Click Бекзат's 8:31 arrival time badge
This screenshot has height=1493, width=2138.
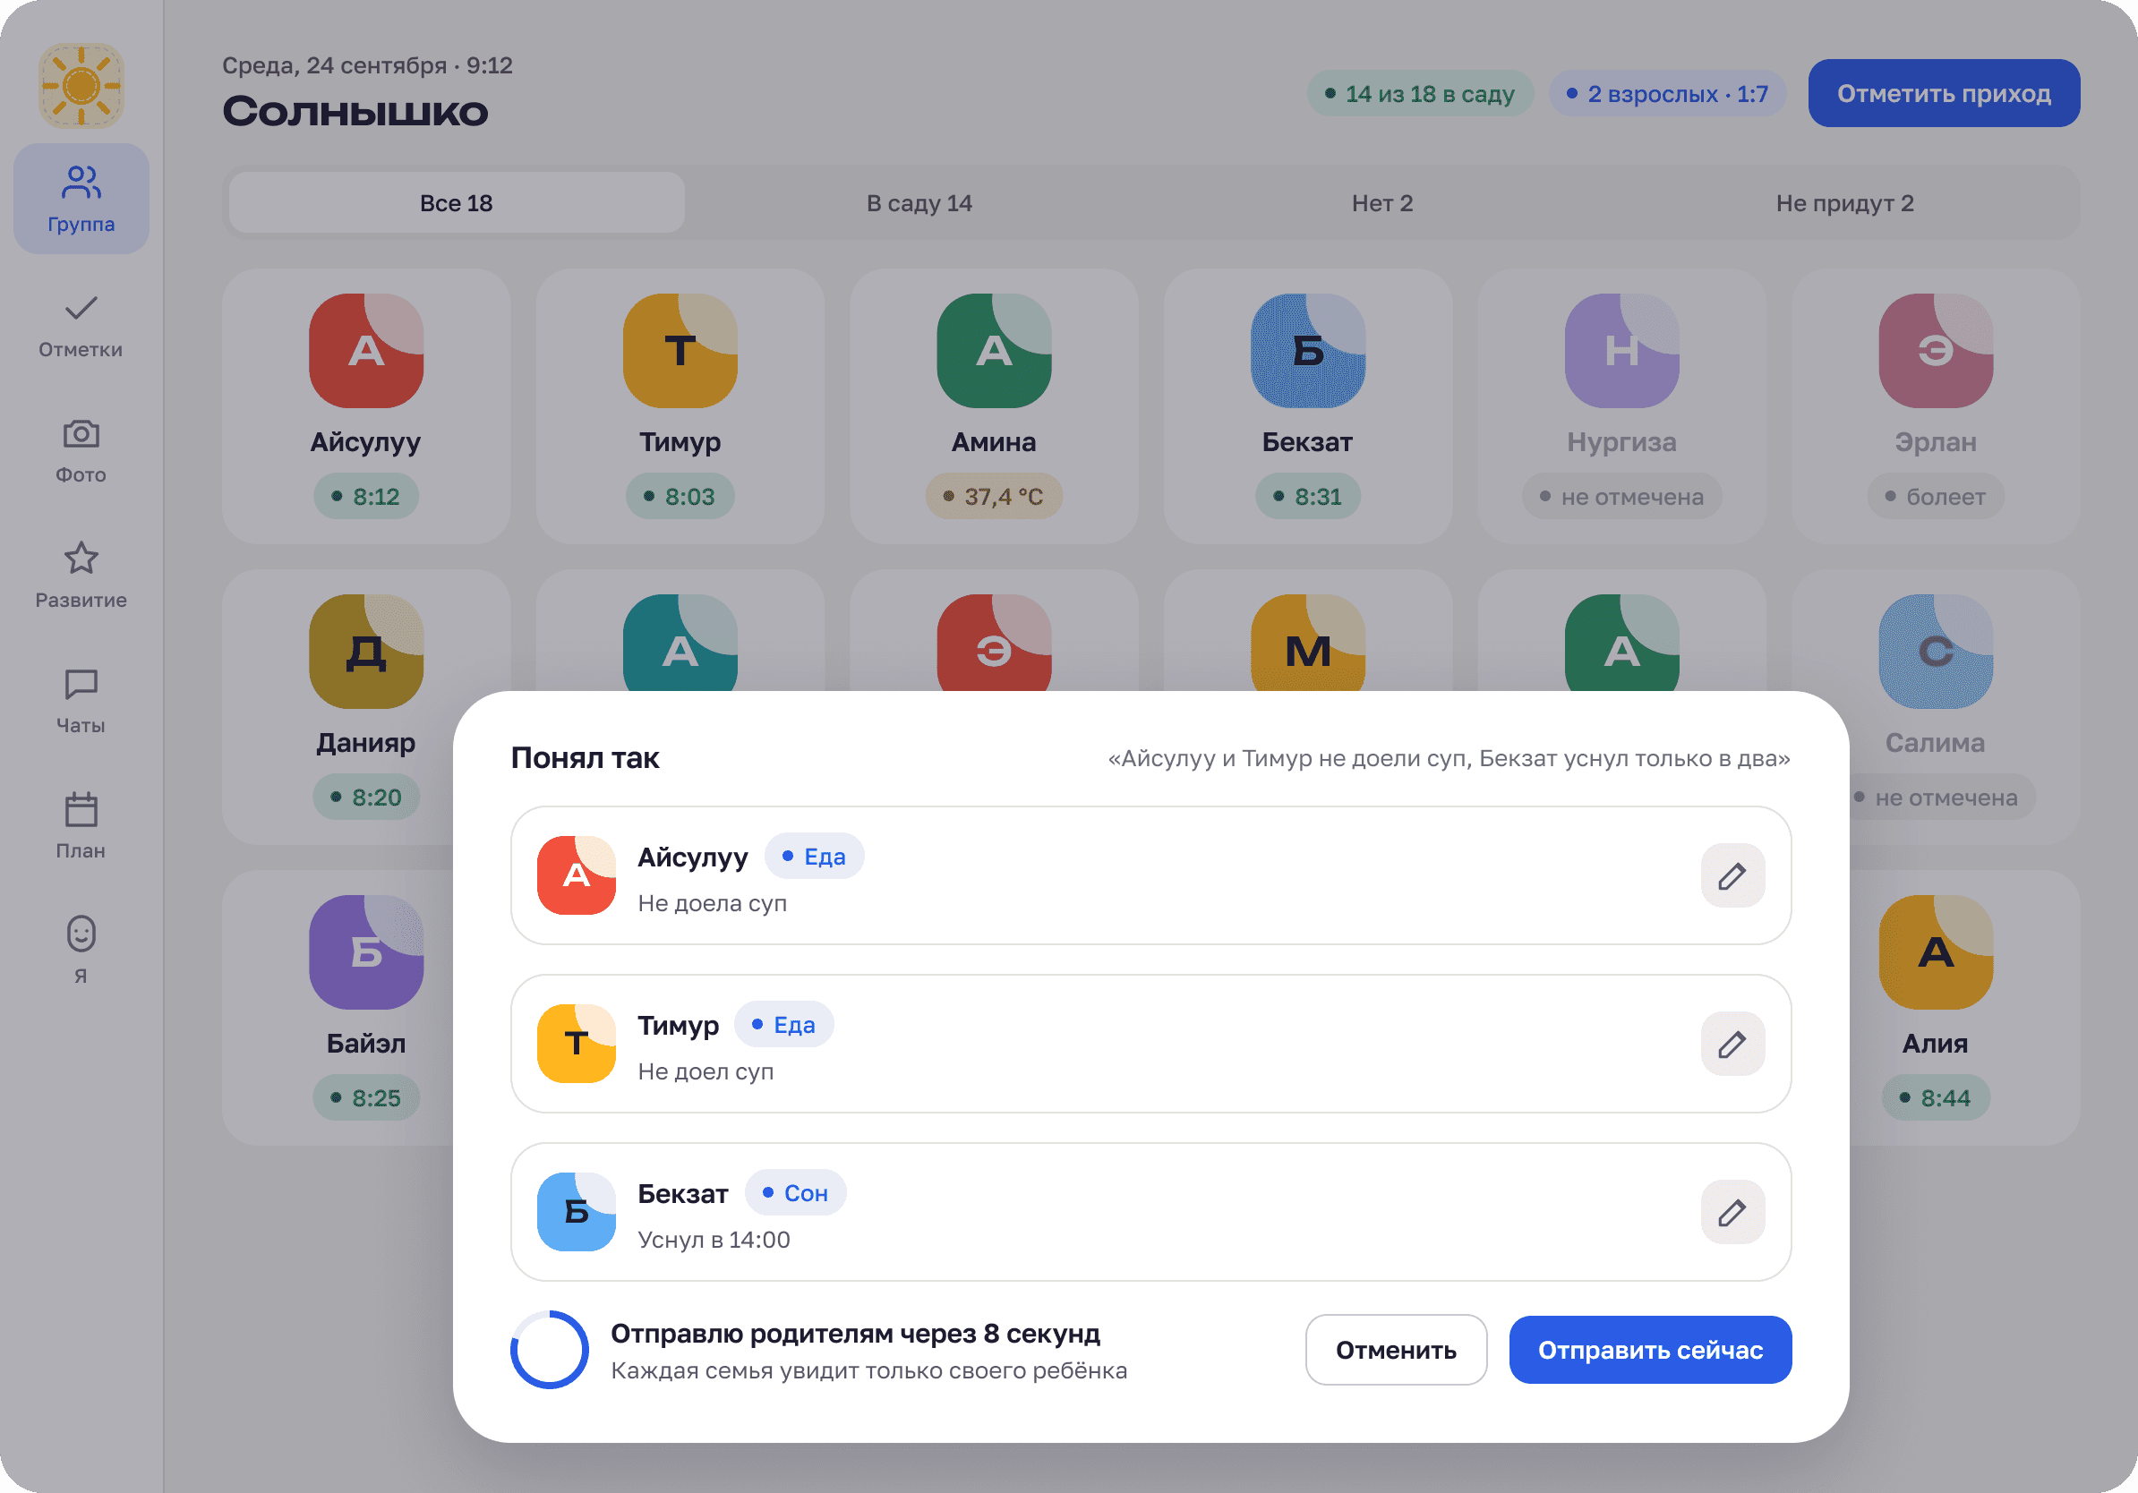point(1307,496)
